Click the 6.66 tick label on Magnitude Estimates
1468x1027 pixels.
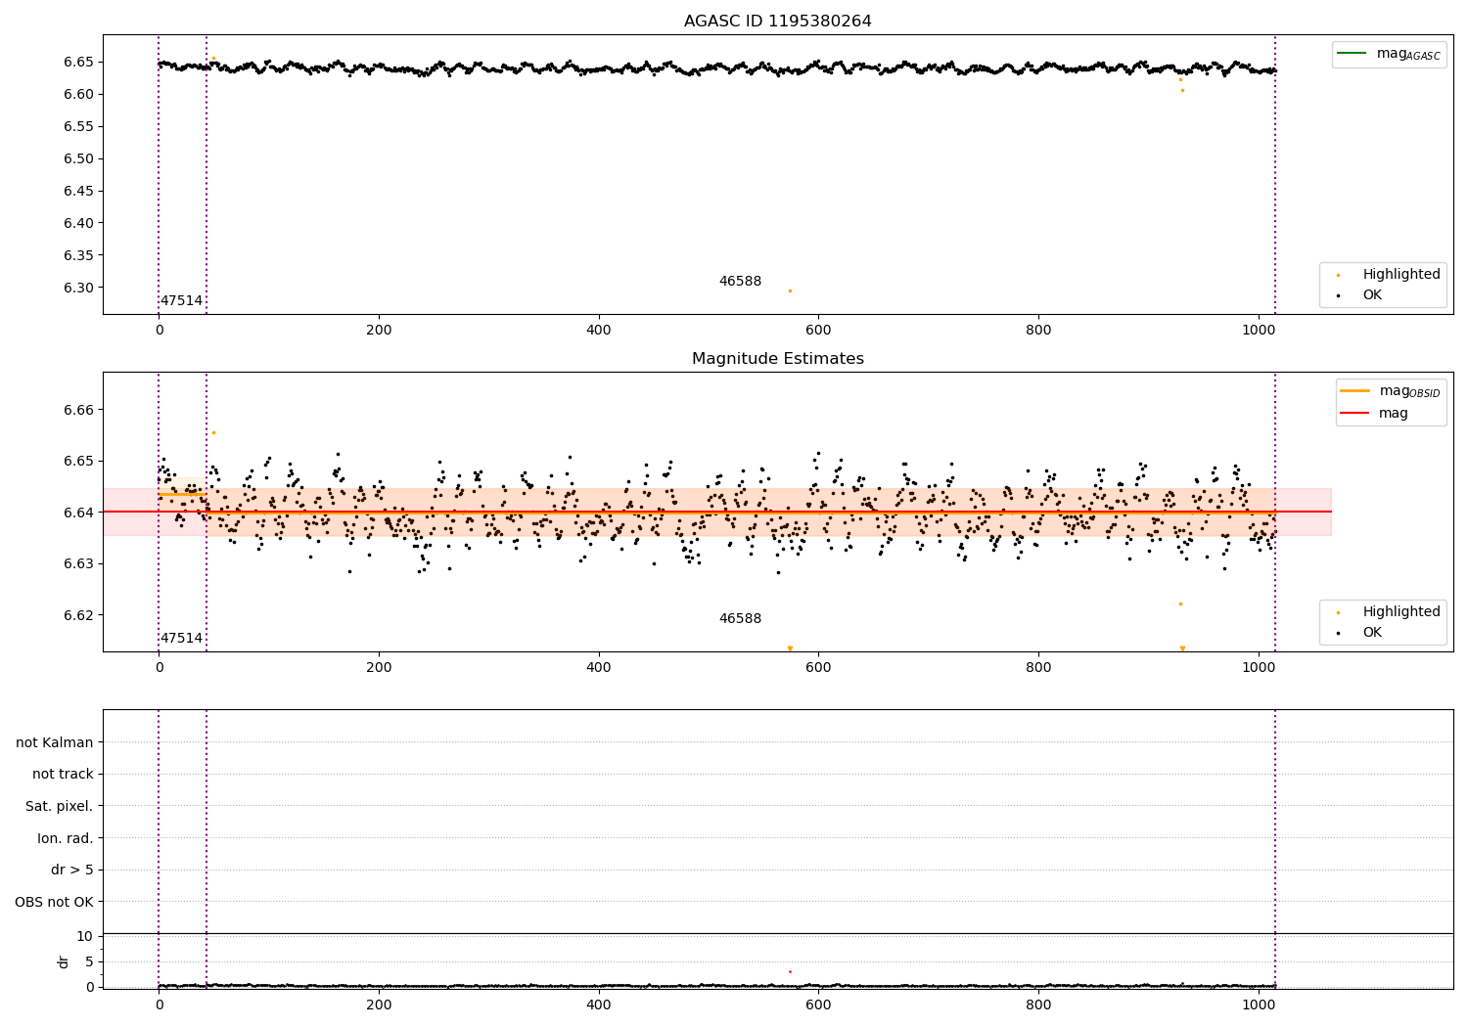pos(78,410)
